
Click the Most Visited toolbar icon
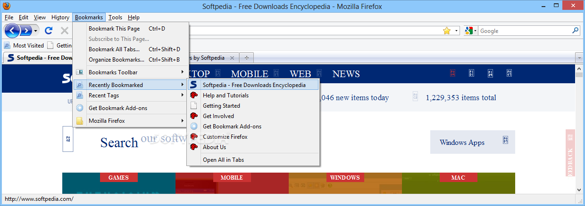tap(7, 46)
